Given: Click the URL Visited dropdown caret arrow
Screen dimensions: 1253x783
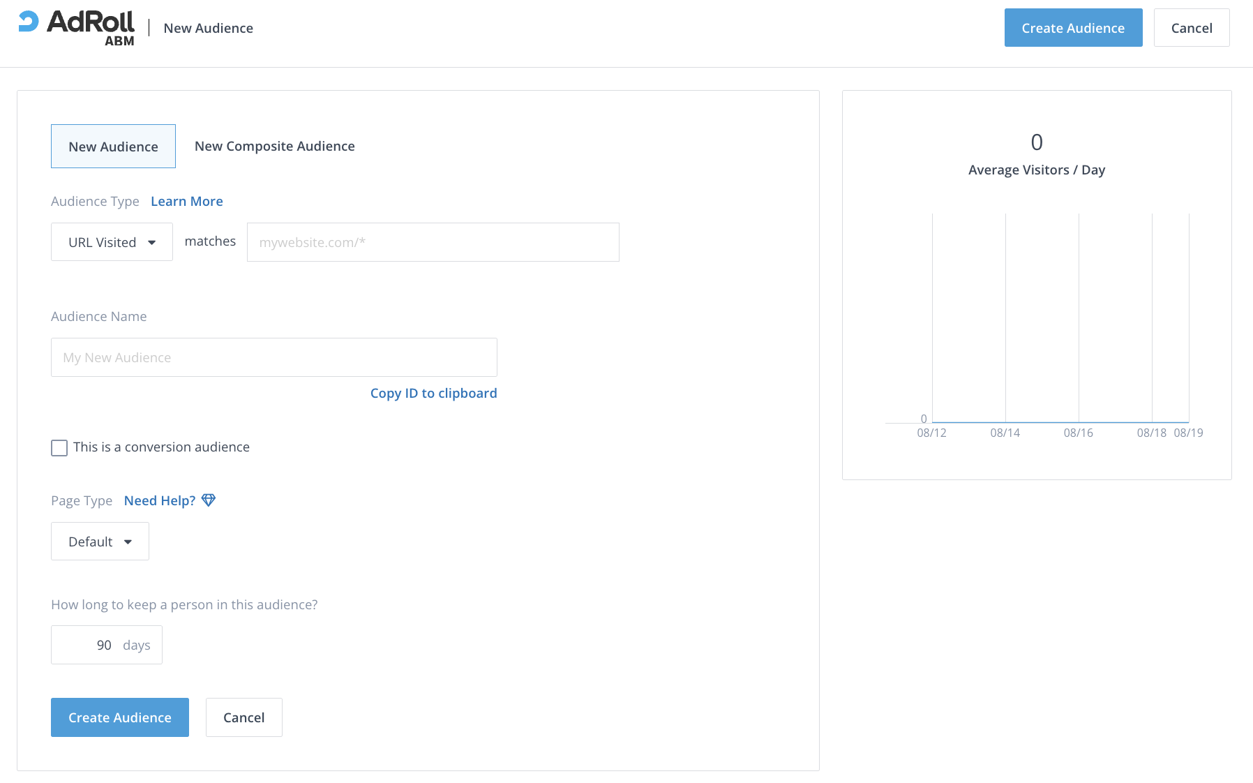Looking at the screenshot, I should tap(152, 243).
